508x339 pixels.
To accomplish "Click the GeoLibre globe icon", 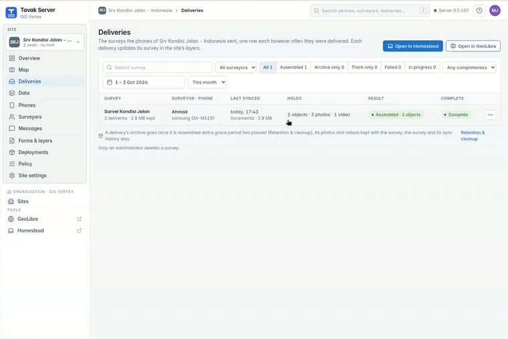I will point(11,219).
